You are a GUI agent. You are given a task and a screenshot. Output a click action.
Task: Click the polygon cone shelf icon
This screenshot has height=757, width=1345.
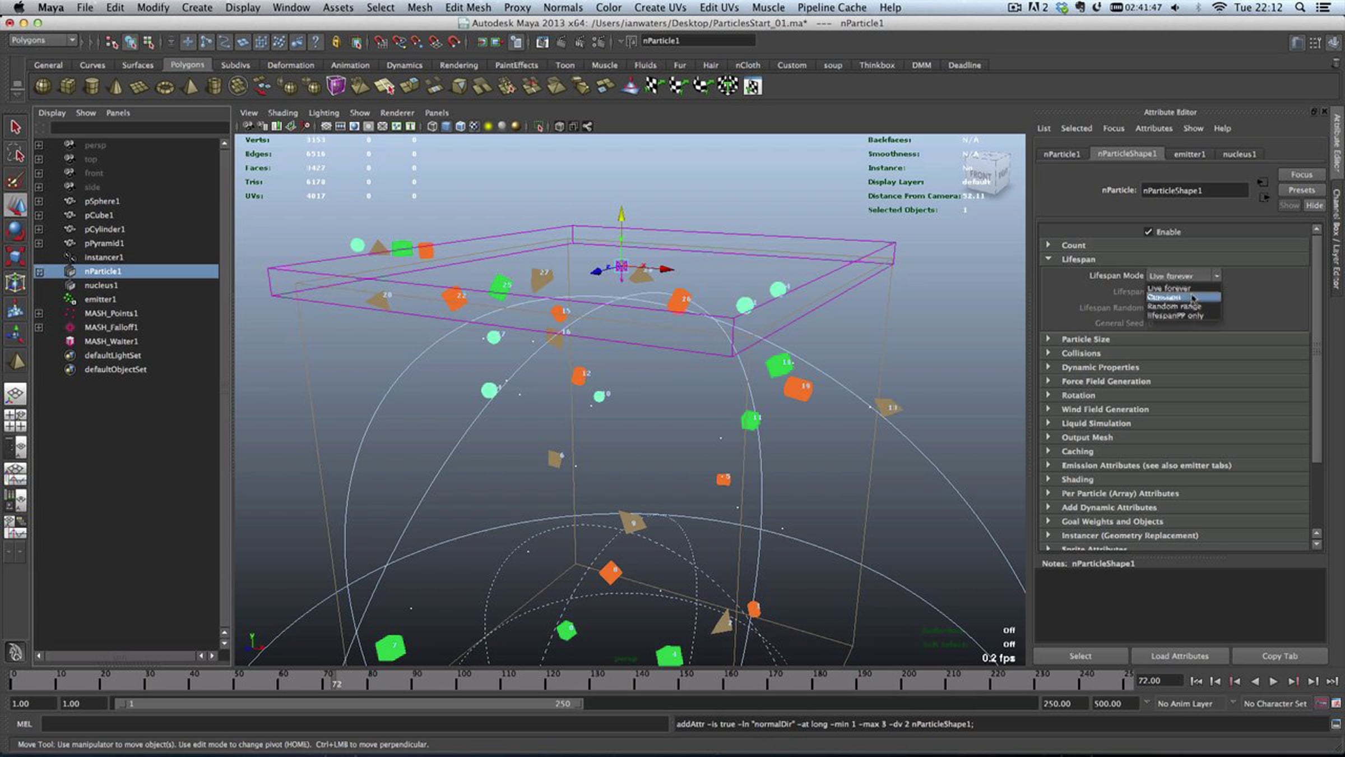116,86
